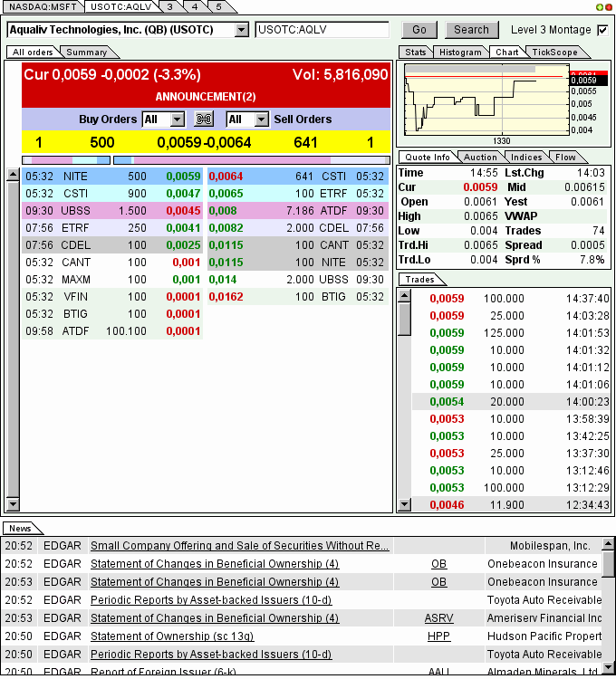616x679 pixels.
Task: Click the green circle icon at top right
Action: (x=600, y=7)
